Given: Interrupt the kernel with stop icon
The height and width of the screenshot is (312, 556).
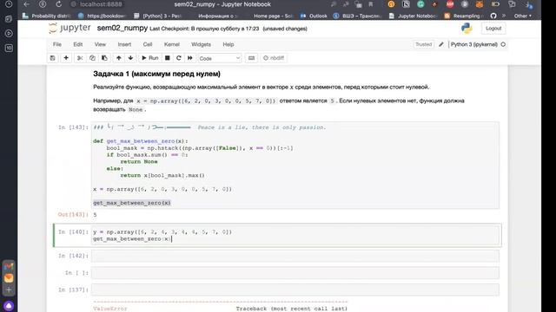Looking at the screenshot, I should pyautogui.click(x=168, y=58).
